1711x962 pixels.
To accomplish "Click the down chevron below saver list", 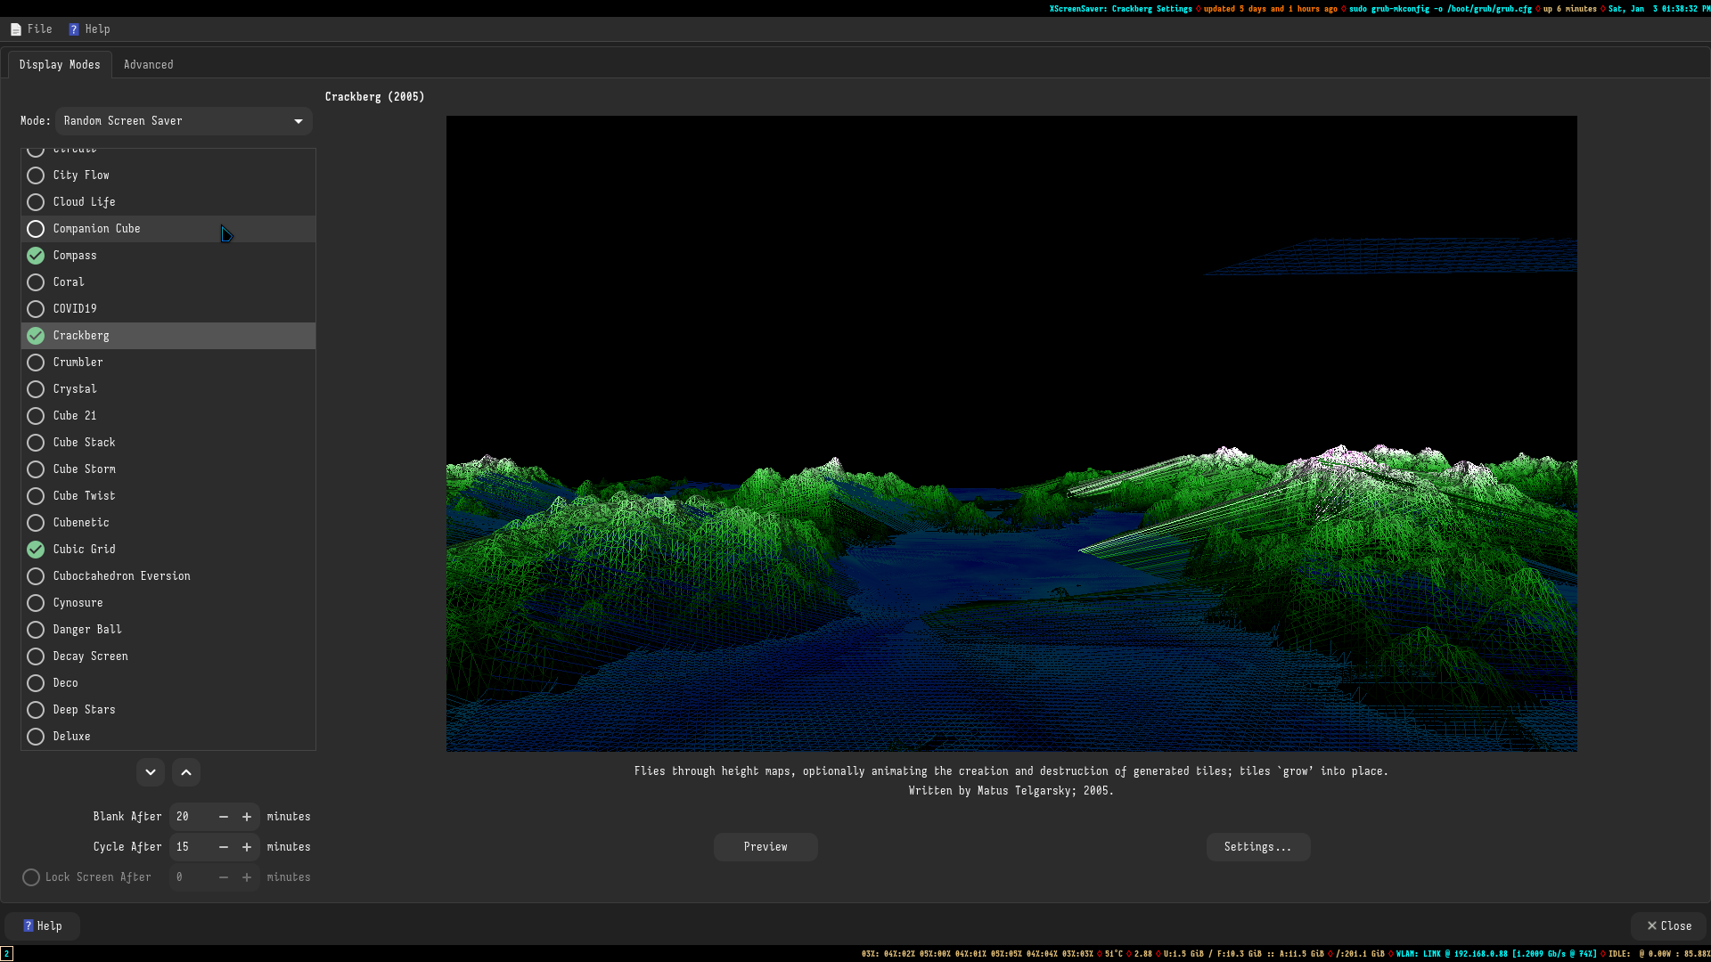I will point(151,772).
